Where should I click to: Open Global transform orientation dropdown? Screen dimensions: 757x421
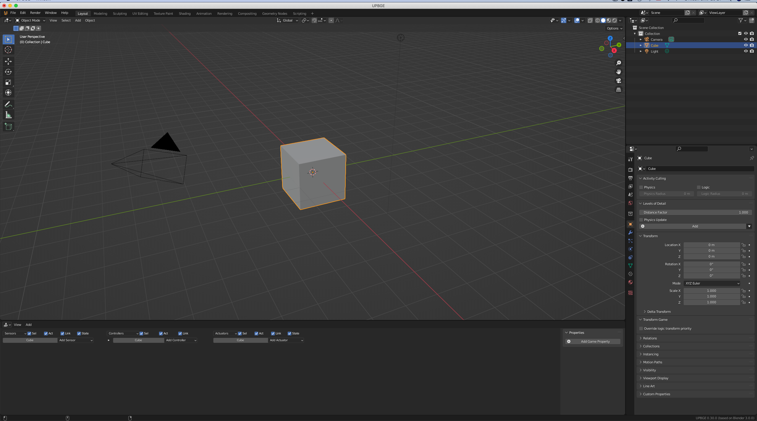pos(287,20)
